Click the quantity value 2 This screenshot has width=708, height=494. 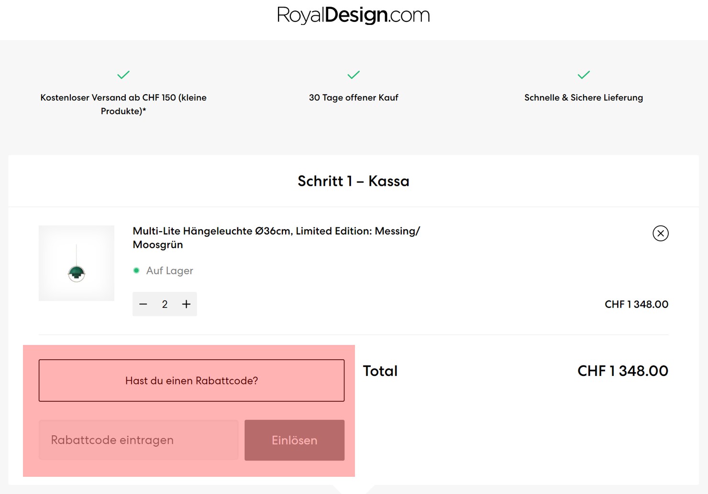click(x=165, y=304)
